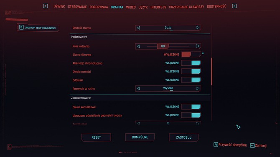Toggle the Odblaski switch
Viewport: 280px width, 157px height.
(191, 80)
